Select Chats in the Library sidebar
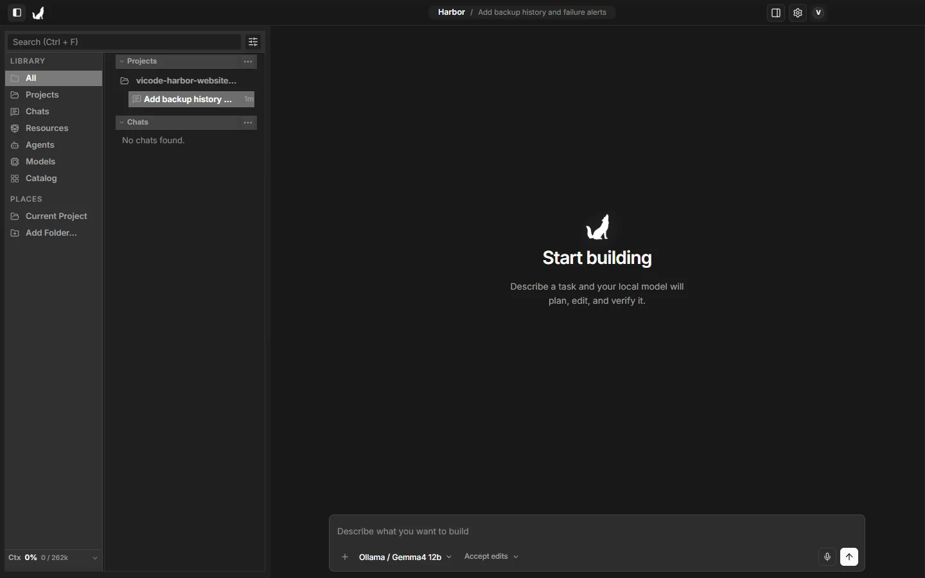 coord(54,112)
